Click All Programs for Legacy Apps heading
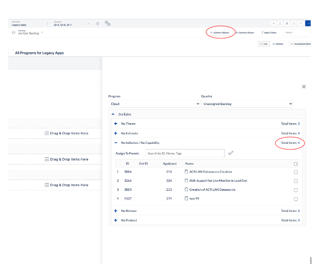The image size is (315, 264). [39, 53]
